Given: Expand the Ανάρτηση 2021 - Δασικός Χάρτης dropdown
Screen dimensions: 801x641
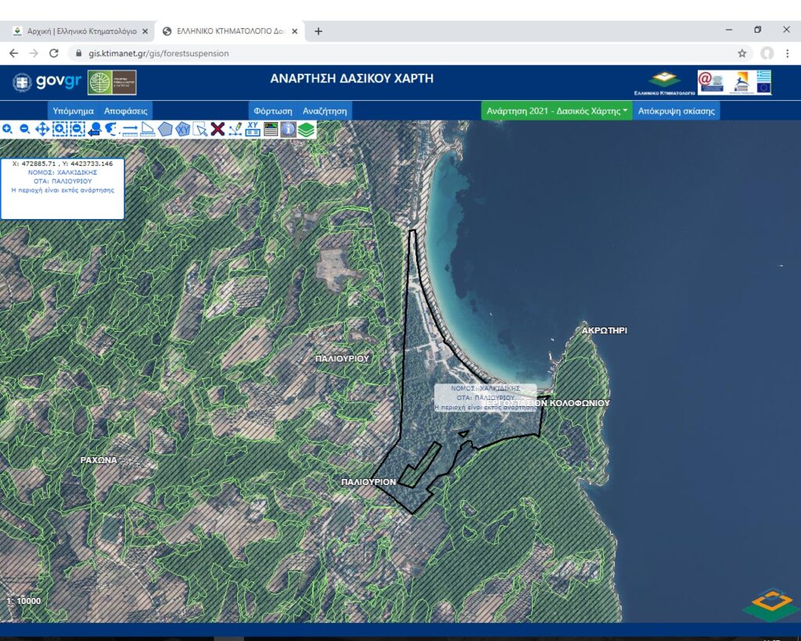Looking at the screenshot, I should (x=558, y=111).
